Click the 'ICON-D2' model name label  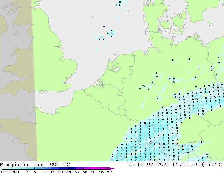click(59, 165)
